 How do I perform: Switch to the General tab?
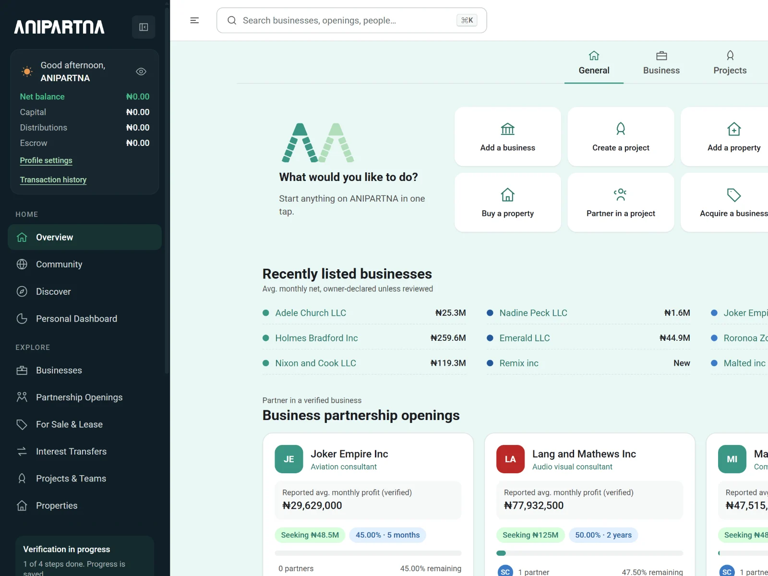coord(594,63)
